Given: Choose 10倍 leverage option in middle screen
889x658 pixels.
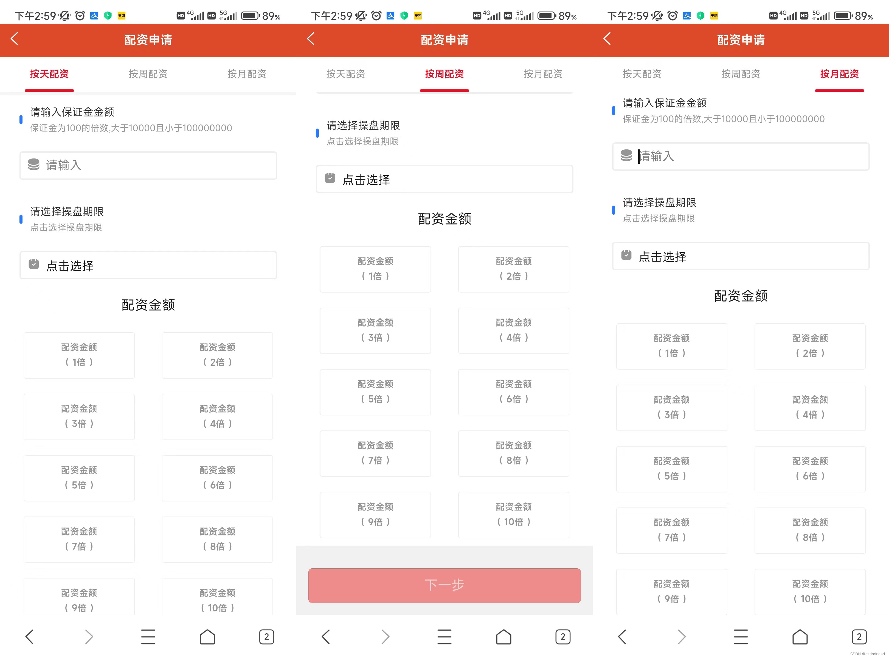Looking at the screenshot, I should 513,515.
